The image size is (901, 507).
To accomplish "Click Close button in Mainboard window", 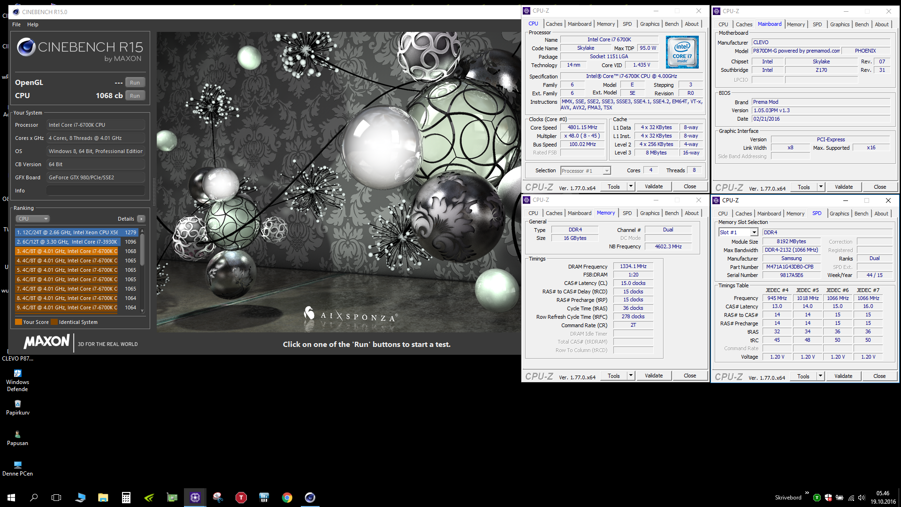I will pos(880,187).
